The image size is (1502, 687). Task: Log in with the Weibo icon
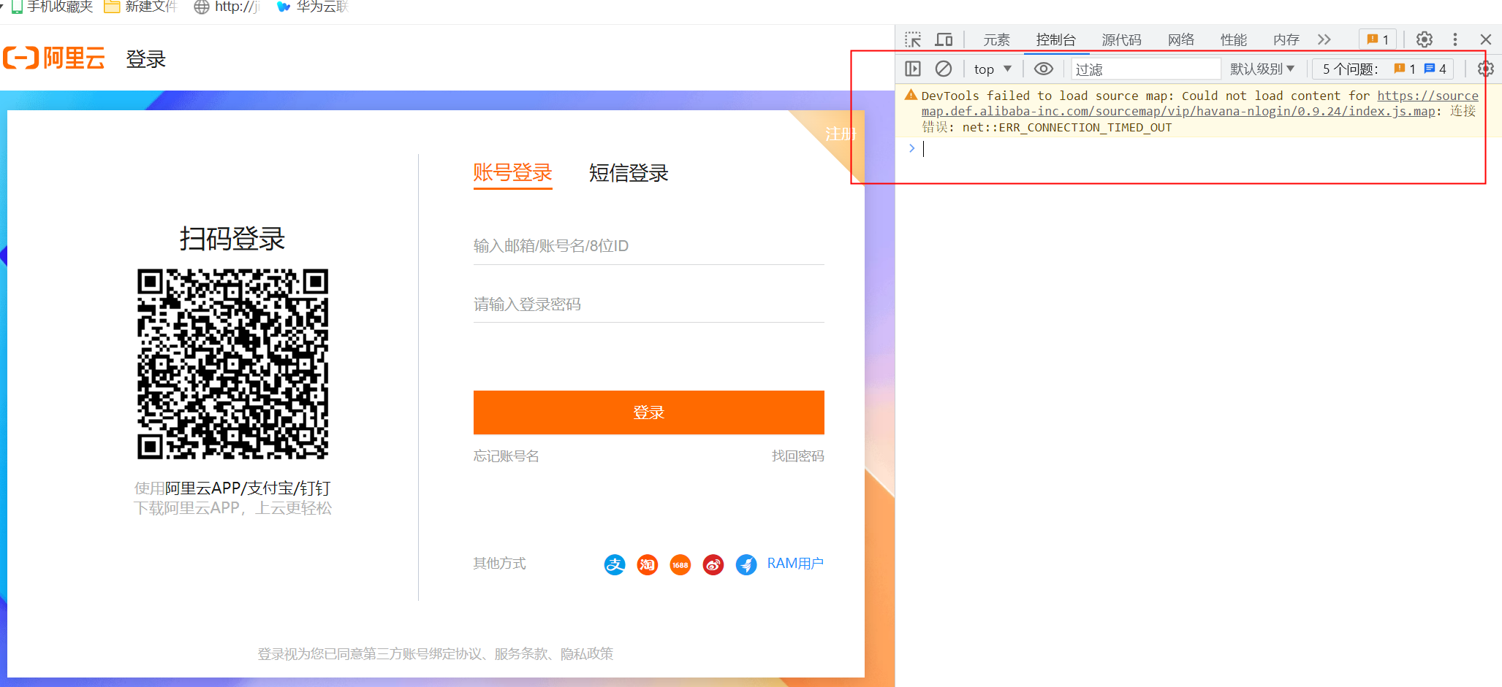click(x=713, y=564)
